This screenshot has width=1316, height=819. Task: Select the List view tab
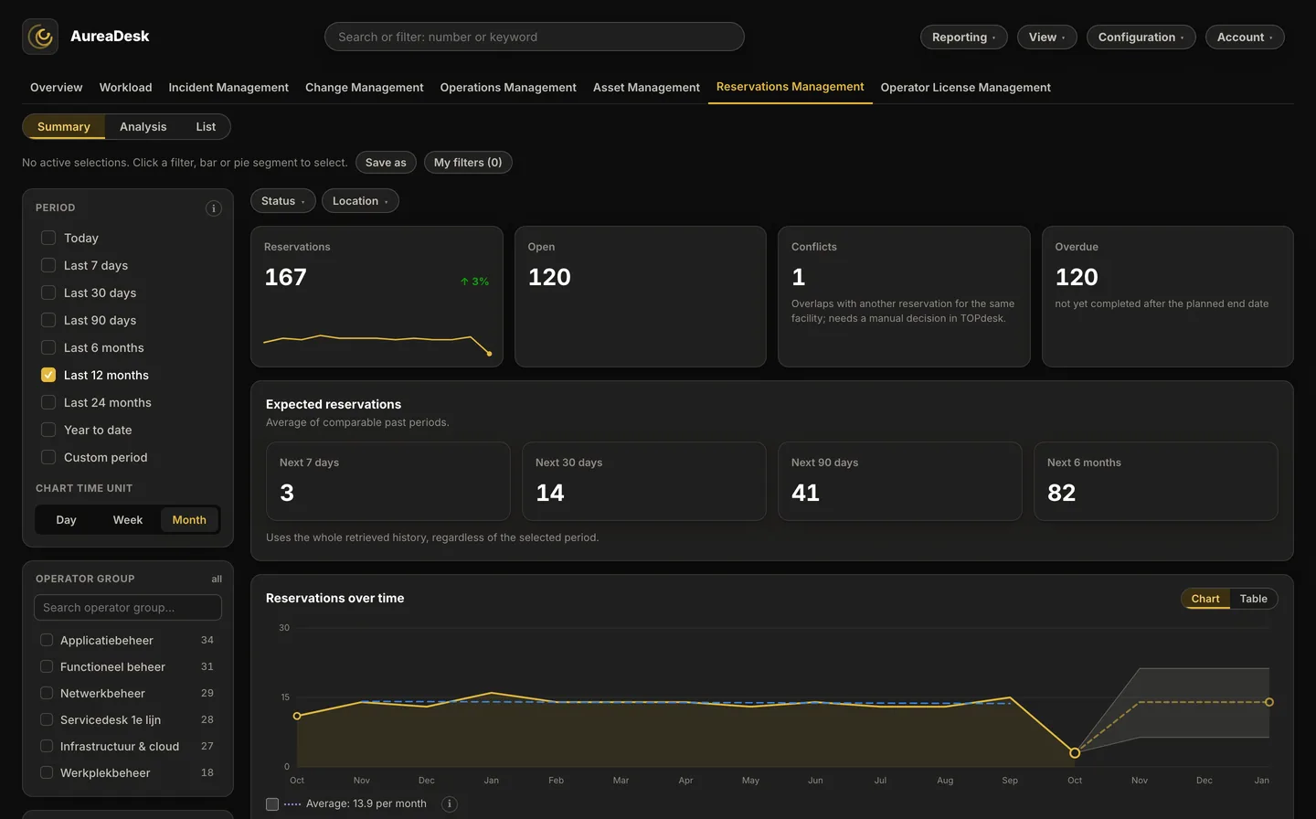pyautogui.click(x=206, y=127)
